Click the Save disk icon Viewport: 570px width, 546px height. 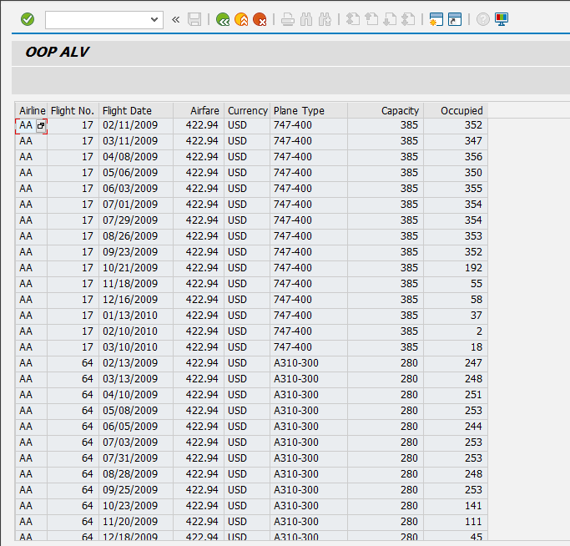pos(194,18)
